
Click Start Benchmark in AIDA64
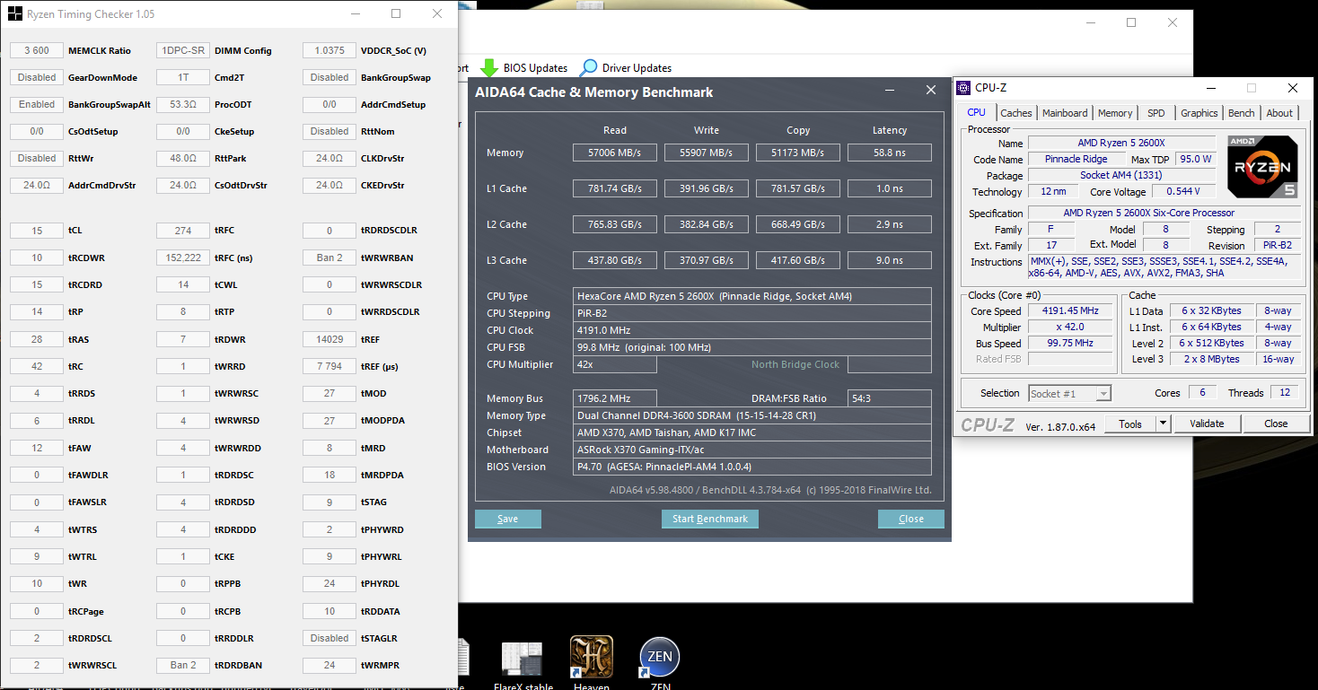pyautogui.click(x=709, y=519)
